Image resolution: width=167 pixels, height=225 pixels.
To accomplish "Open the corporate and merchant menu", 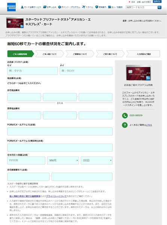I will click(115, 7).
